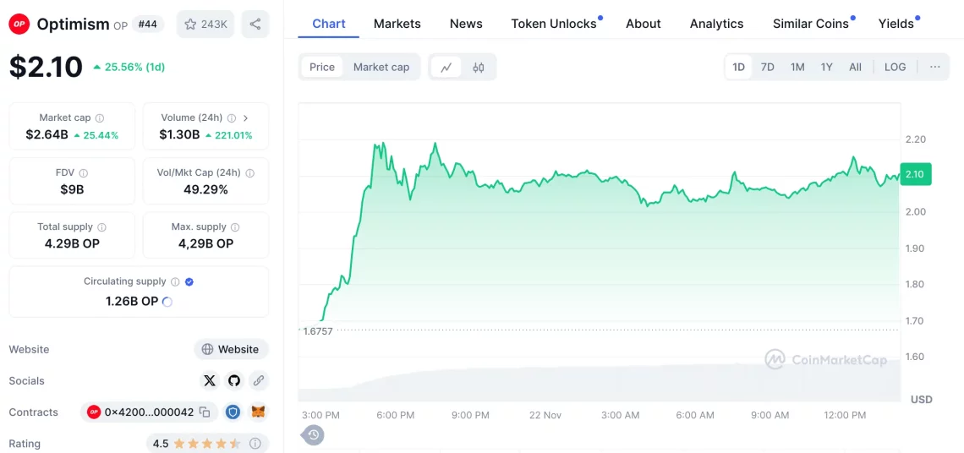964x453 pixels.
Task: Open the share icon button
Action: 255,25
